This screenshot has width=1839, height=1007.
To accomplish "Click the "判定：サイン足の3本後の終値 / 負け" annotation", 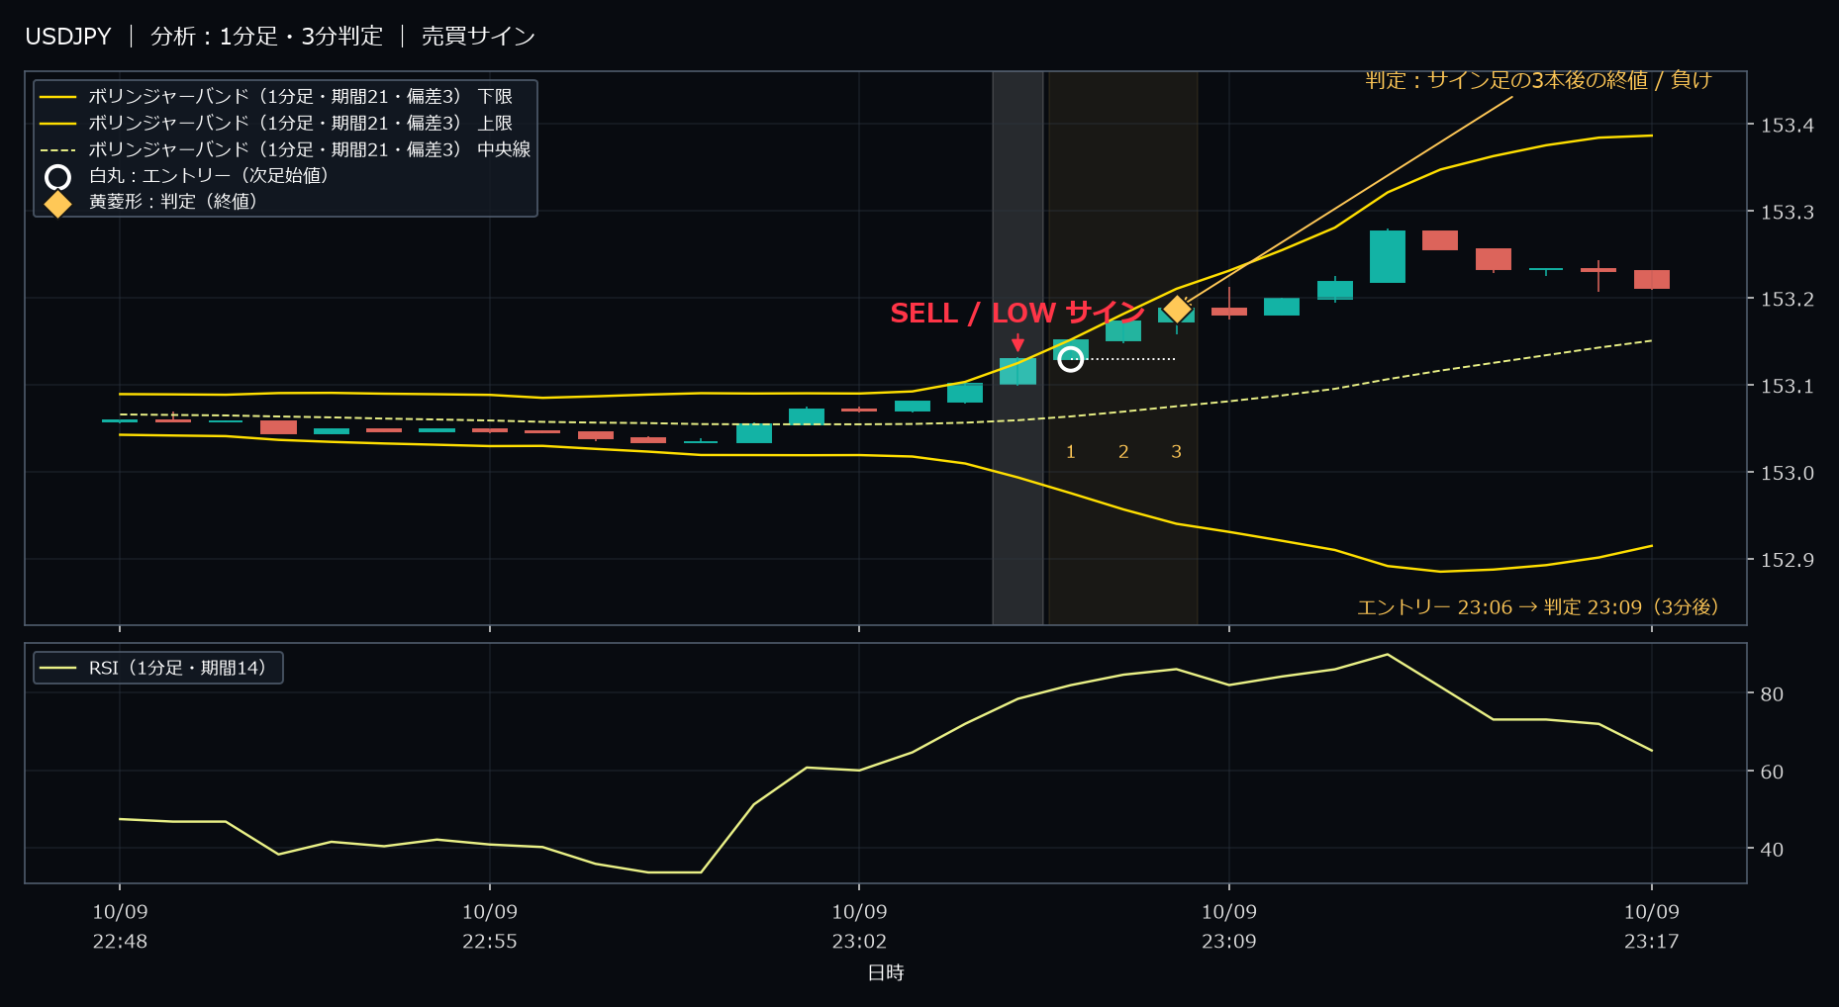I will (1538, 80).
